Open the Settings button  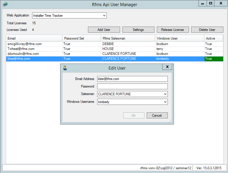point(138,30)
